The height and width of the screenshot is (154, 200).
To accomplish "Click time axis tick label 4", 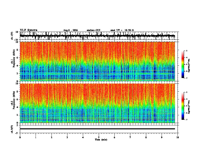I will 83,137.
